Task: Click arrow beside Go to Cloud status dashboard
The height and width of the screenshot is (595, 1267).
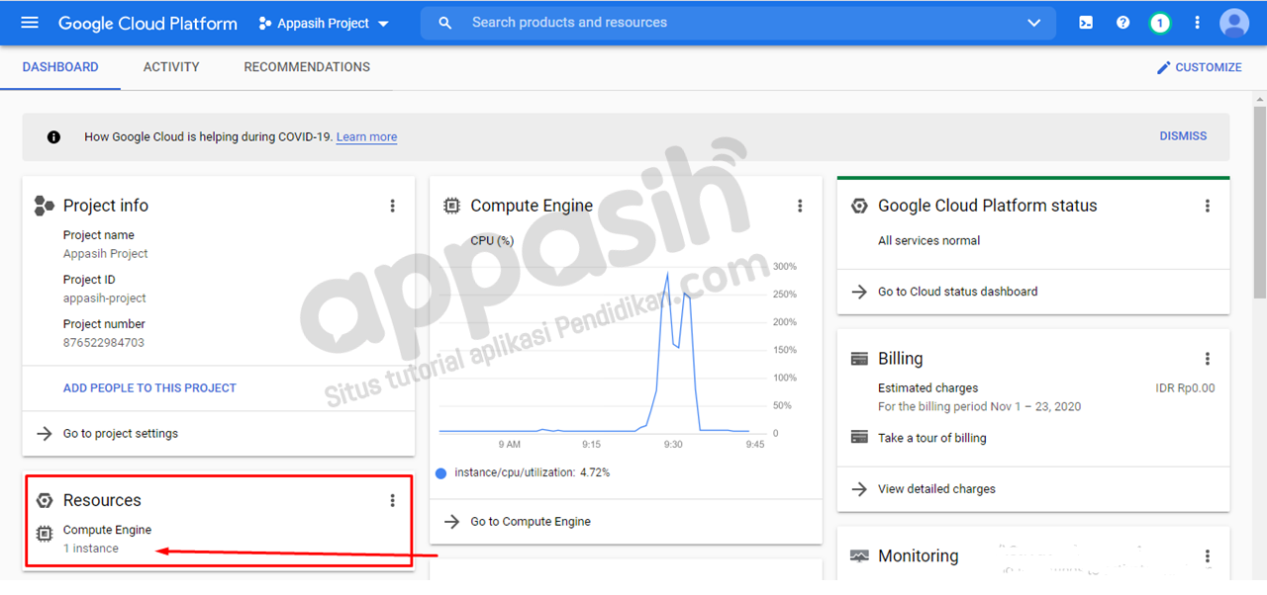Action: [859, 292]
